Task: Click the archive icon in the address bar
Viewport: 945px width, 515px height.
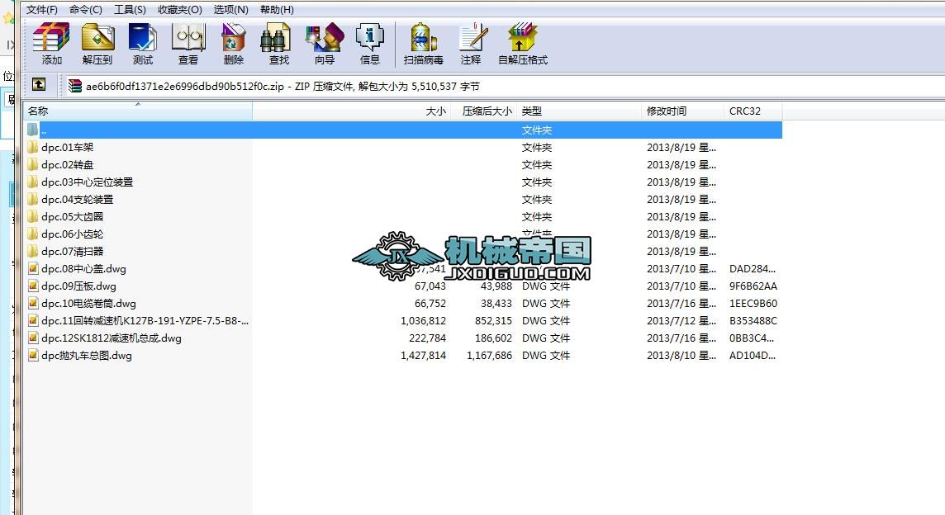Action: pyautogui.click(x=74, y=86)
